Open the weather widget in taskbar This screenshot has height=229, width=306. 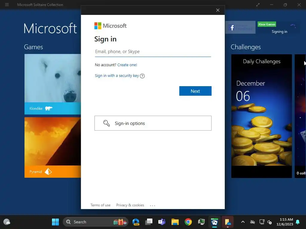click(x=7, y=222)
